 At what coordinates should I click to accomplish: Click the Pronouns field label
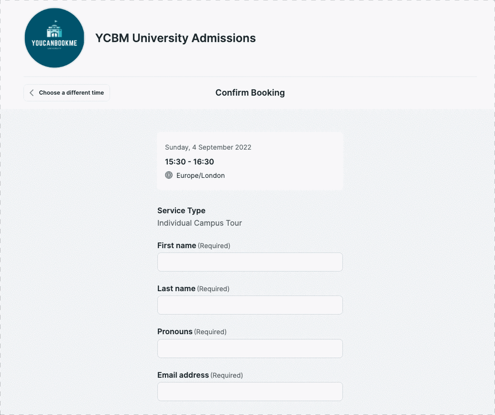coord(174,331)
